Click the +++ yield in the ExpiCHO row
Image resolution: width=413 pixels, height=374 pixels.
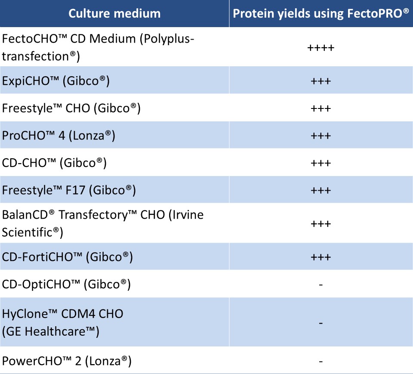(321, 80)
